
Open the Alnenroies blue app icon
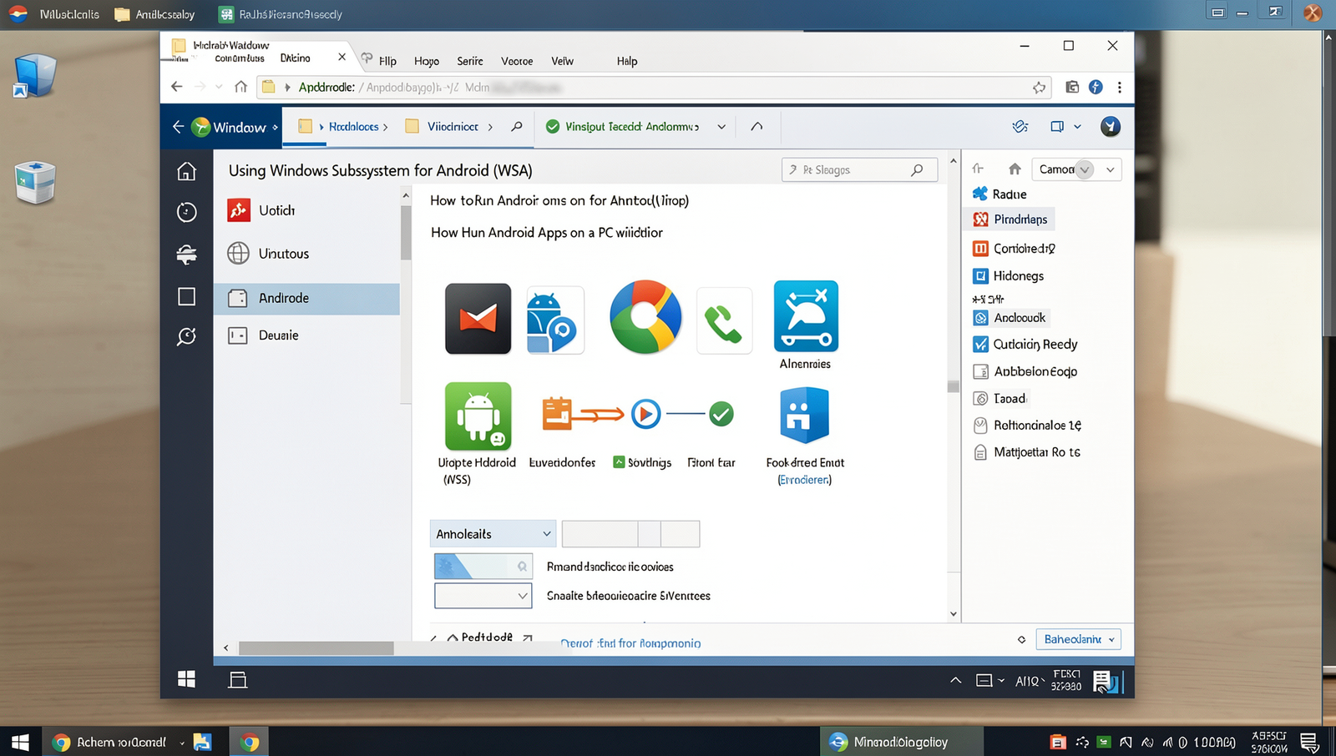click(x=806, y=316)
